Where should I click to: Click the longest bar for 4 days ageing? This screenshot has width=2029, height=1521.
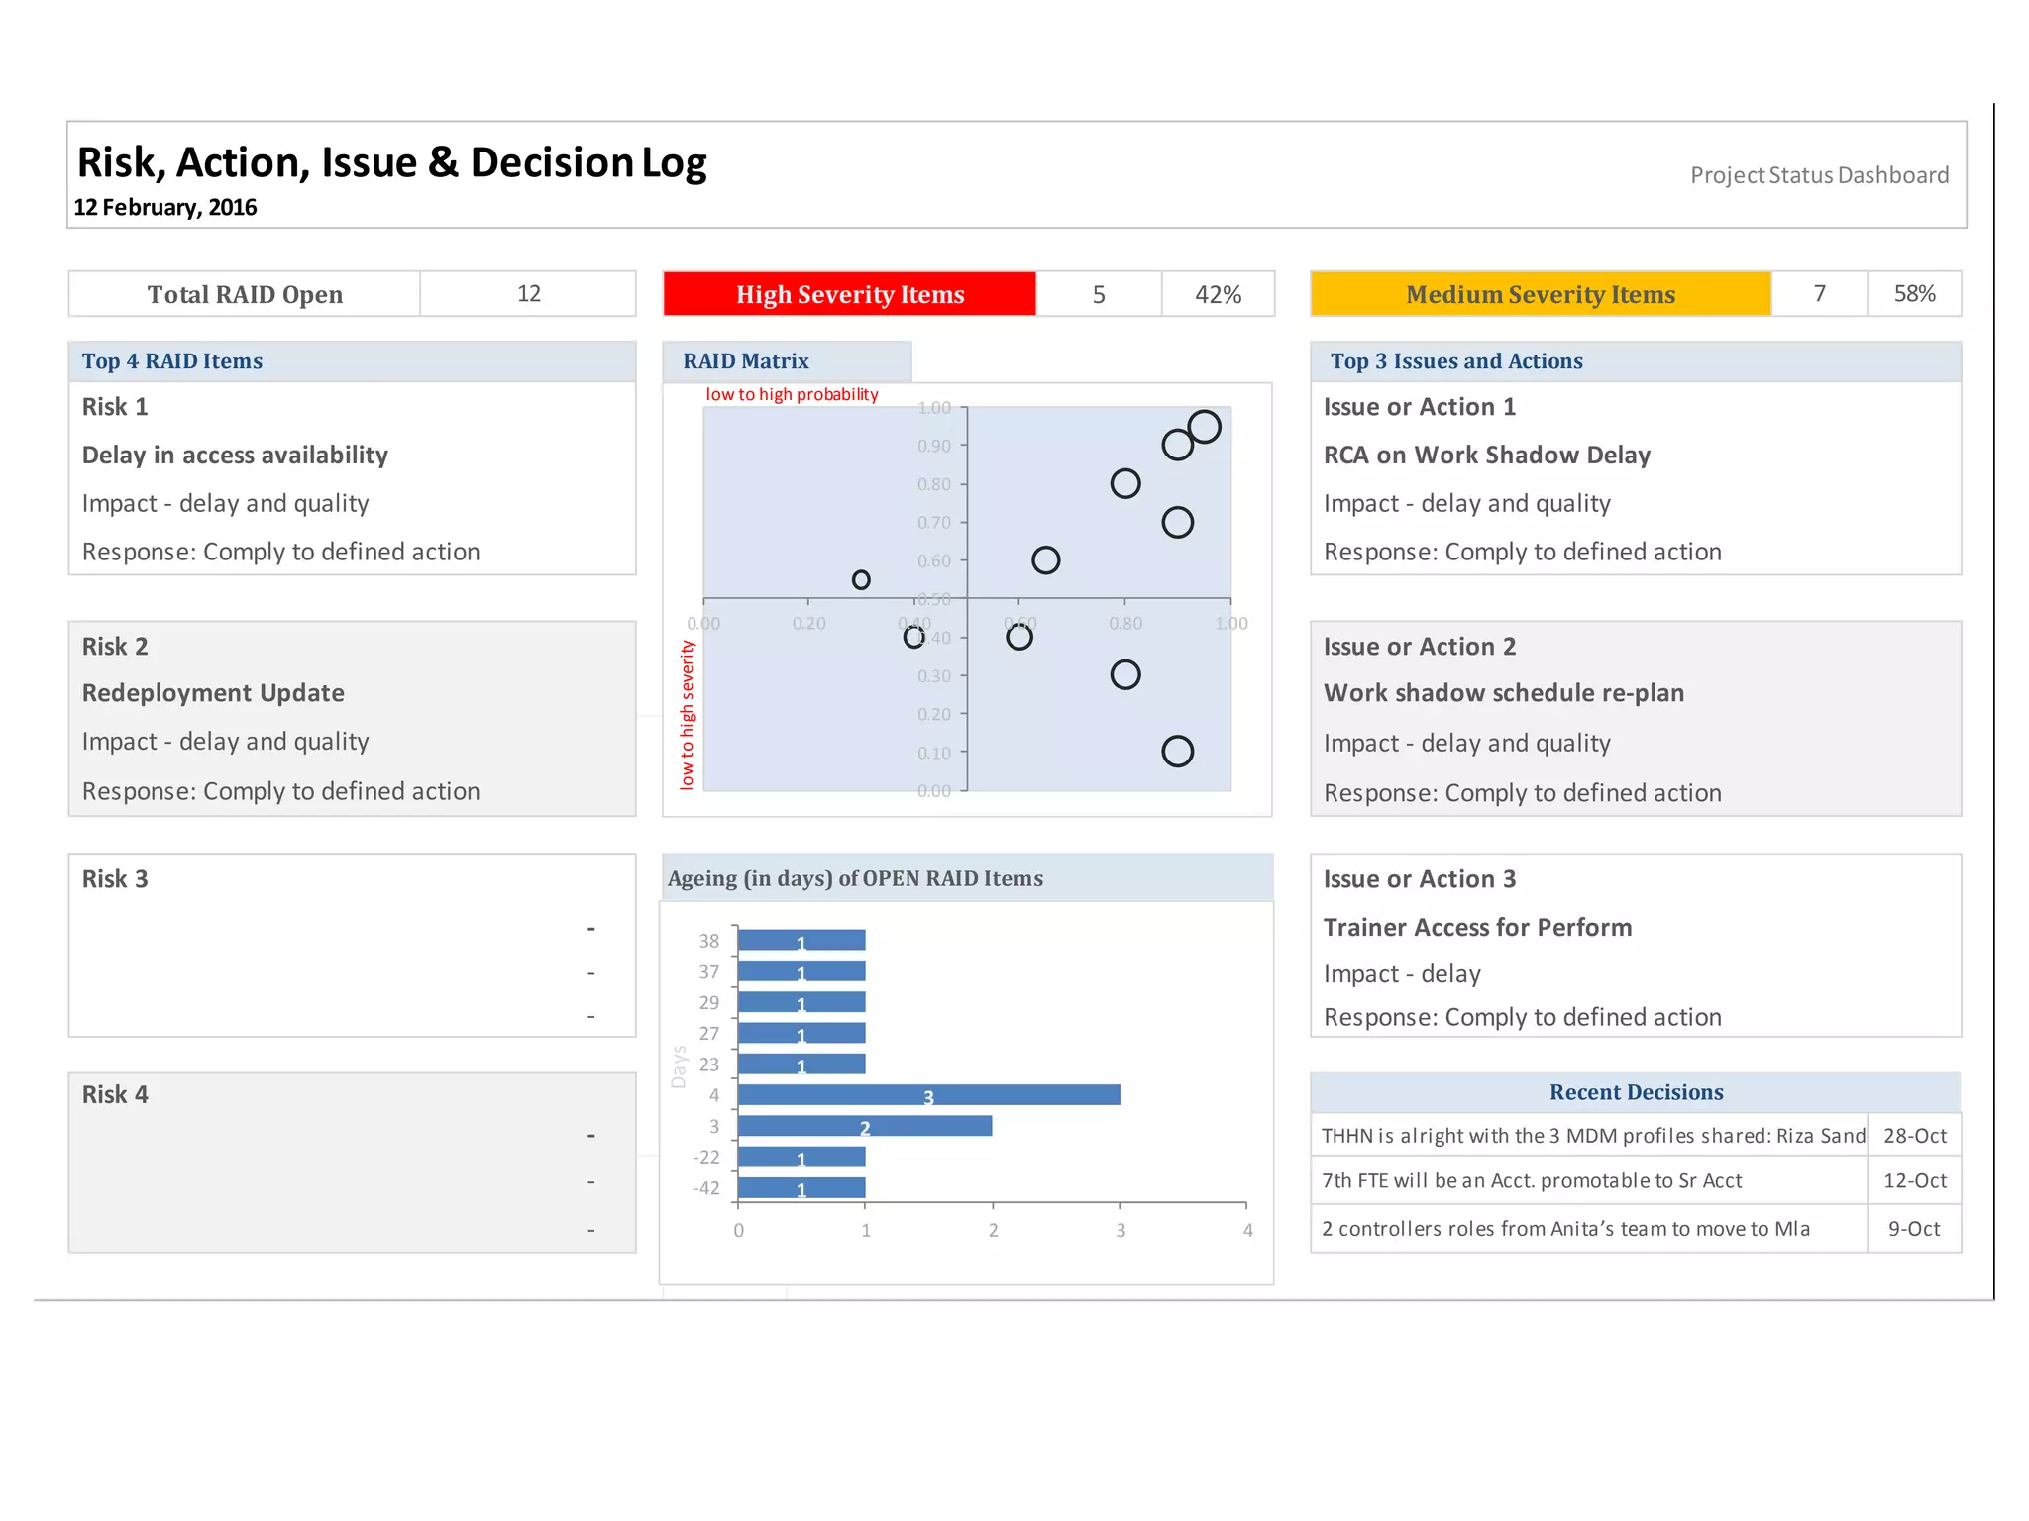pyautogui.click(x=928, y=1094)
